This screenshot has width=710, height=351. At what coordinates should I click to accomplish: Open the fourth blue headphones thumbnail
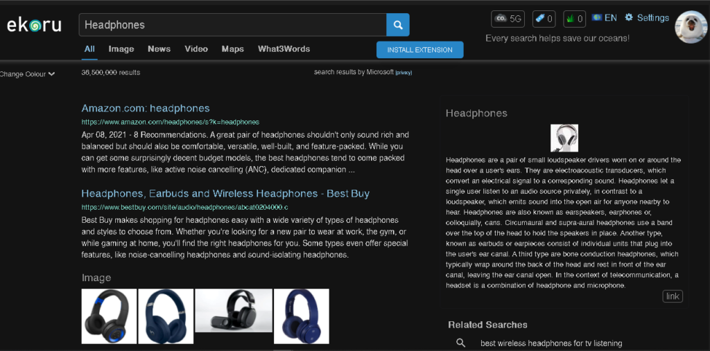(x=302, y=316)
